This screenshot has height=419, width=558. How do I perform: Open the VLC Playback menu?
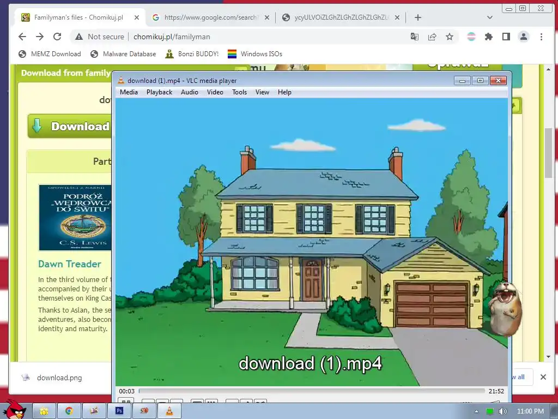coord(160,92)
